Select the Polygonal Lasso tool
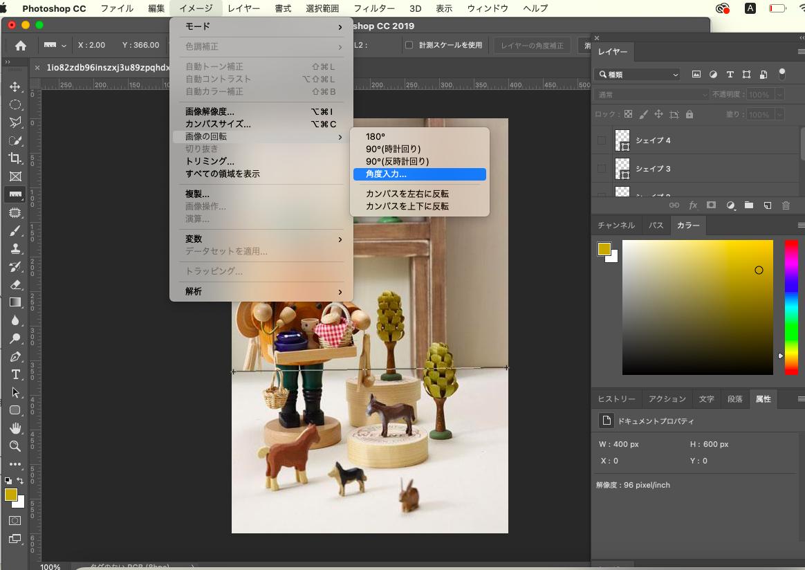805x570 pixels. click(15, 122)
